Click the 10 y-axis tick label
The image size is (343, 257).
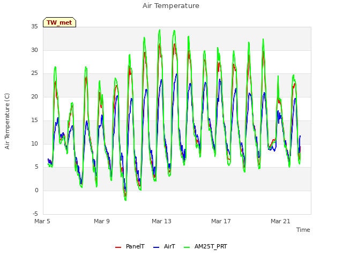[34, 143]
